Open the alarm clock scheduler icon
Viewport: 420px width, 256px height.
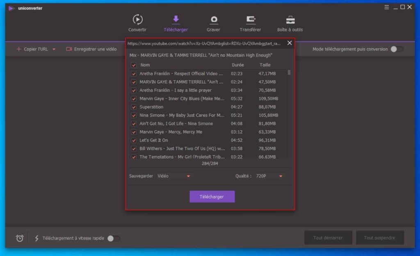tap(20, 238)
